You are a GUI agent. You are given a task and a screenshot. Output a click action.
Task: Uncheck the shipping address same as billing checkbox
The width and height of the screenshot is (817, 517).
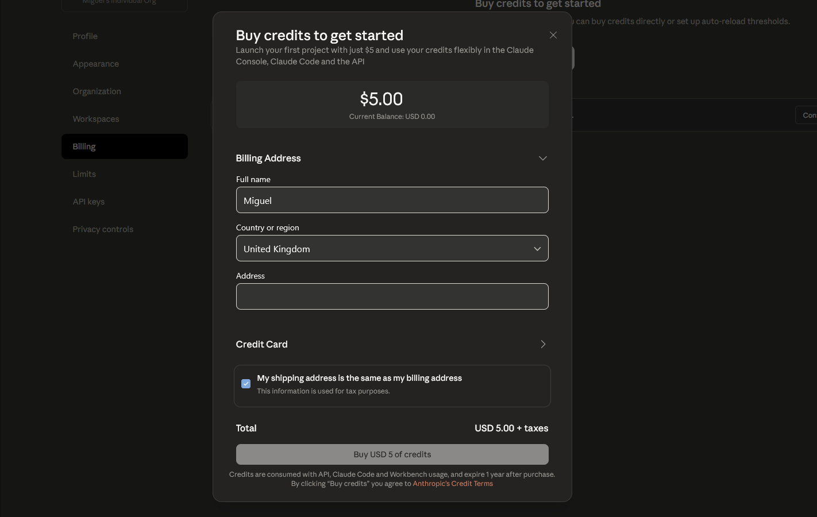click(246, 383)
